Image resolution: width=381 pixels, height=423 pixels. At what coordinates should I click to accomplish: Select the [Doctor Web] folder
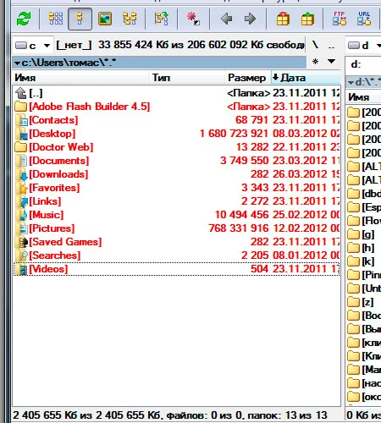176,147
